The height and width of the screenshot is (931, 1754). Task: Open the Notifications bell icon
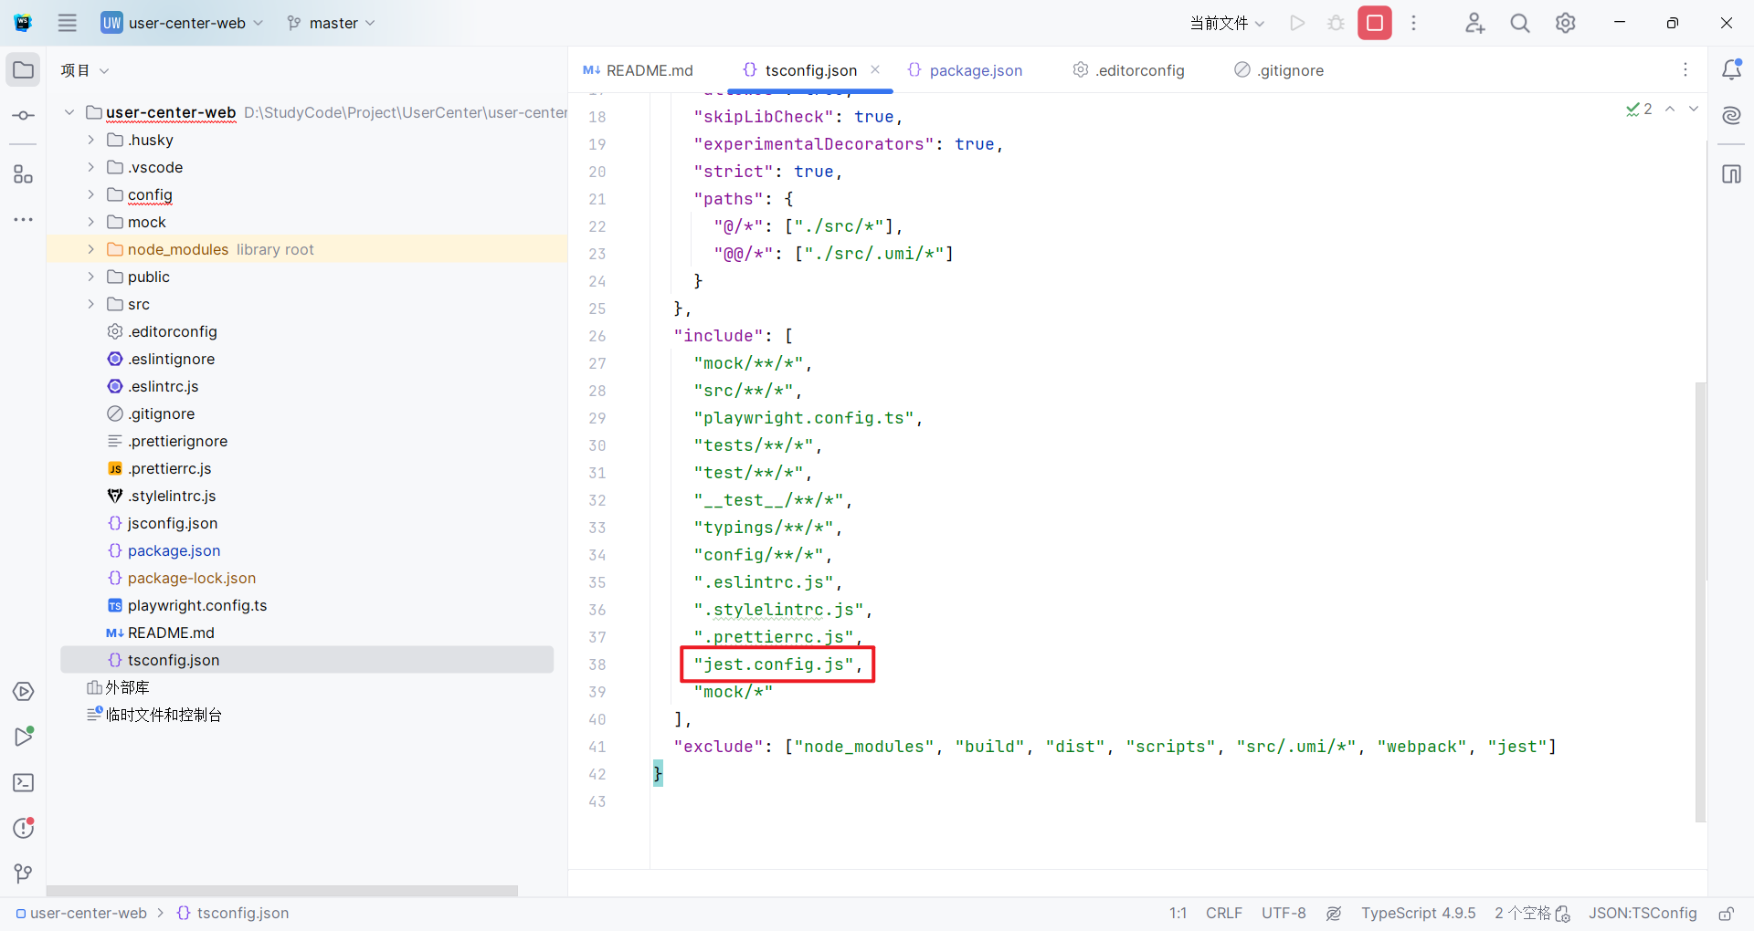[1731, 70]
